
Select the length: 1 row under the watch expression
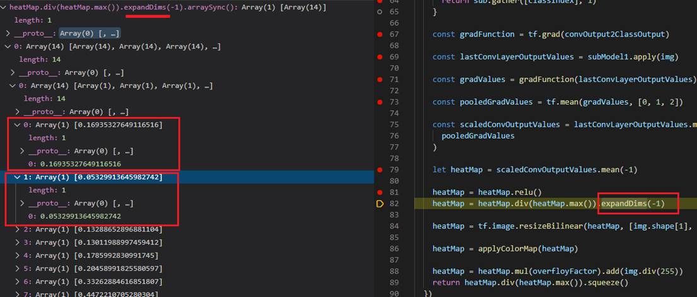click(x=33, y=20)
